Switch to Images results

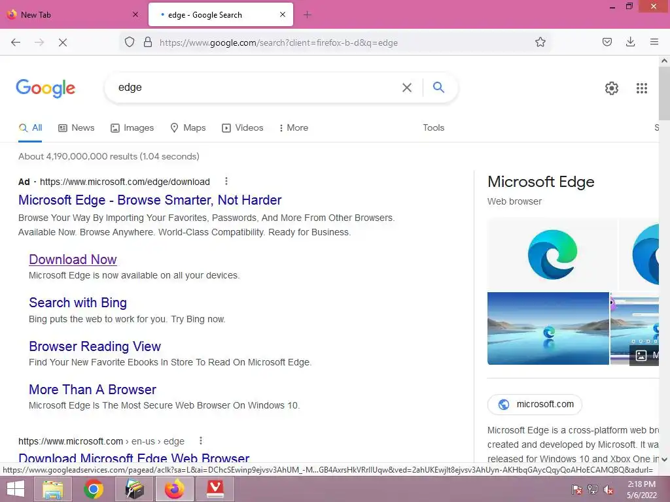(x=132, y=127)
